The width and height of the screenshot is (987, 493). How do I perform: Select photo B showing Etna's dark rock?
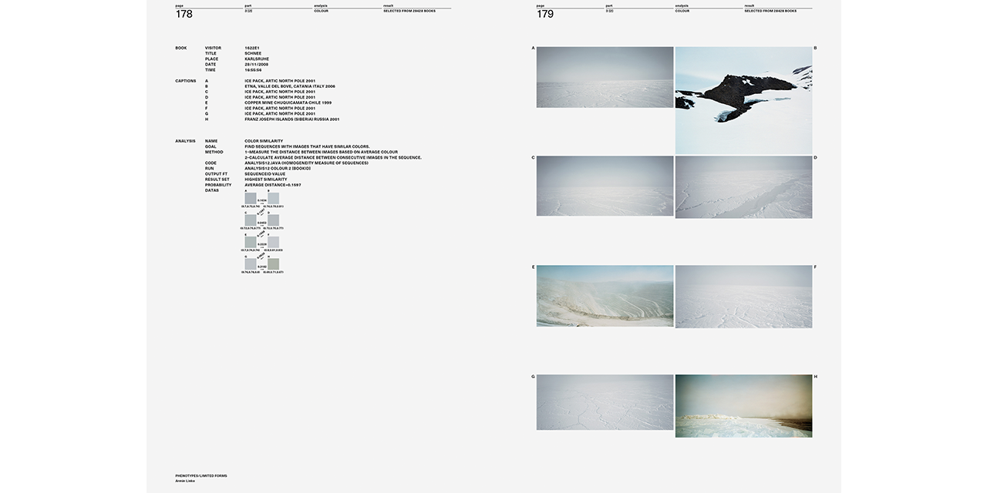click(x=743, y=100)
